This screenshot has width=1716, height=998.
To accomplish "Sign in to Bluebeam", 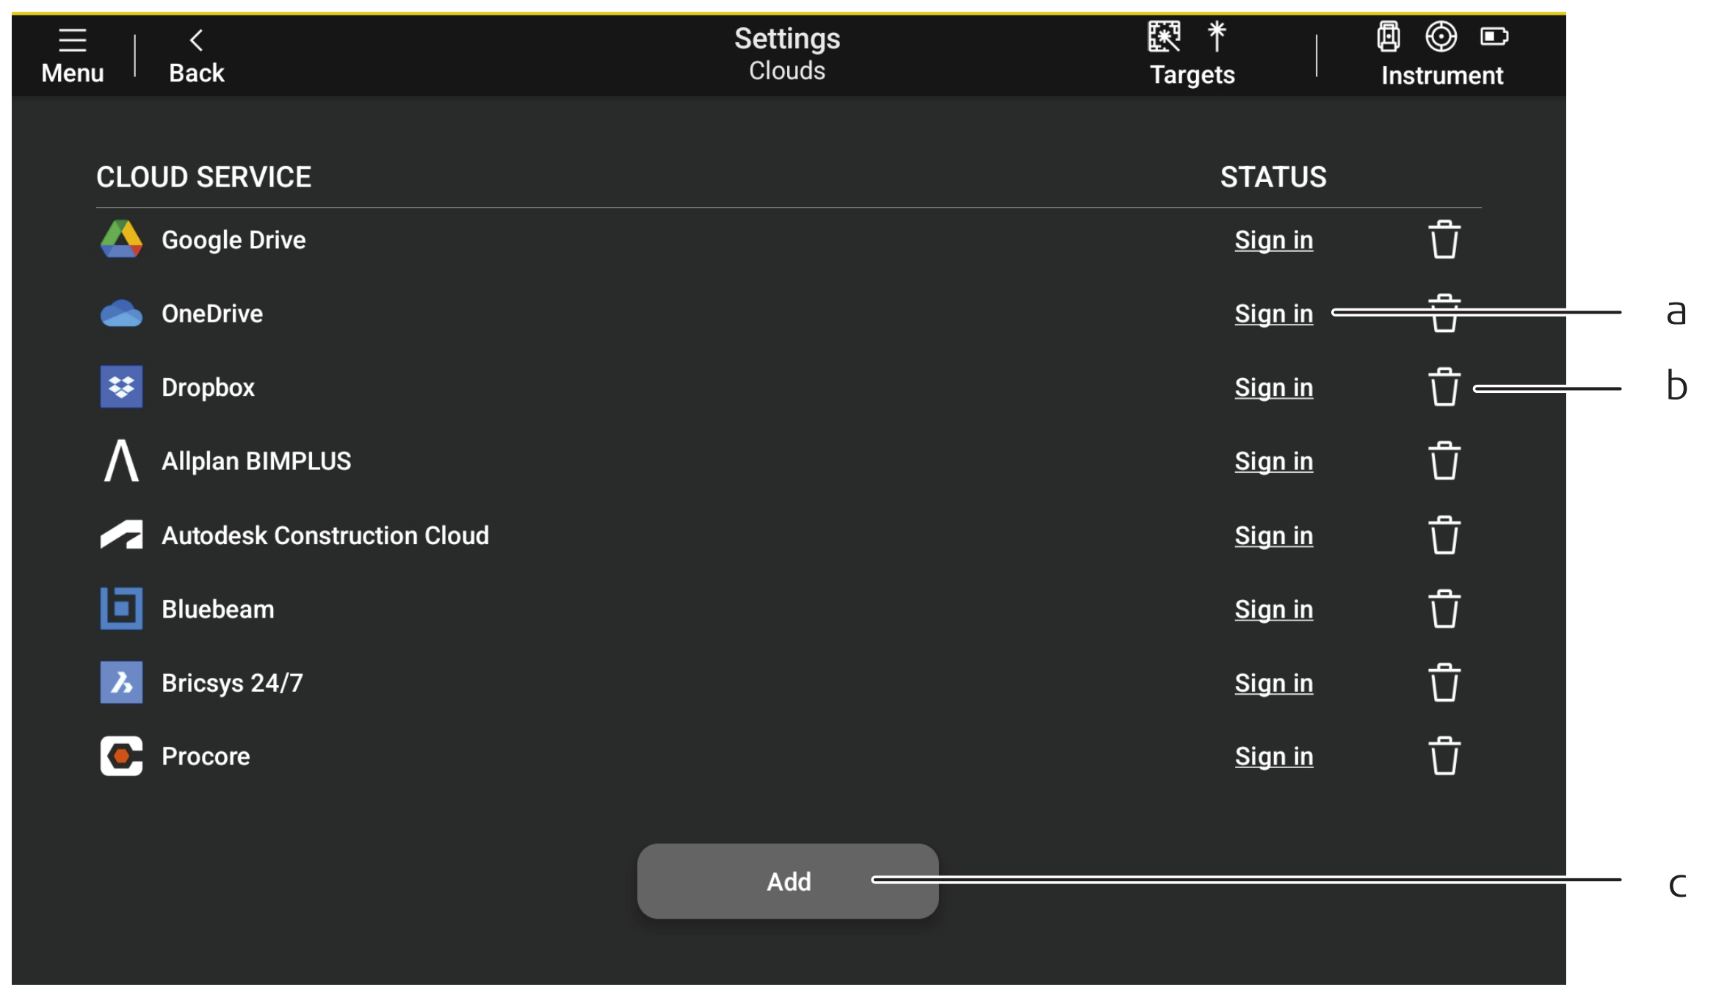I will point(1273,610).
